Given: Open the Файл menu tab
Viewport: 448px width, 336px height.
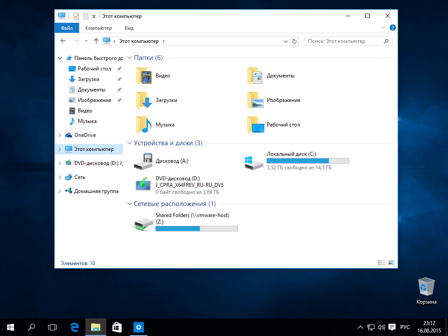Looking at the screenshot, I should [x=66, y=28].
